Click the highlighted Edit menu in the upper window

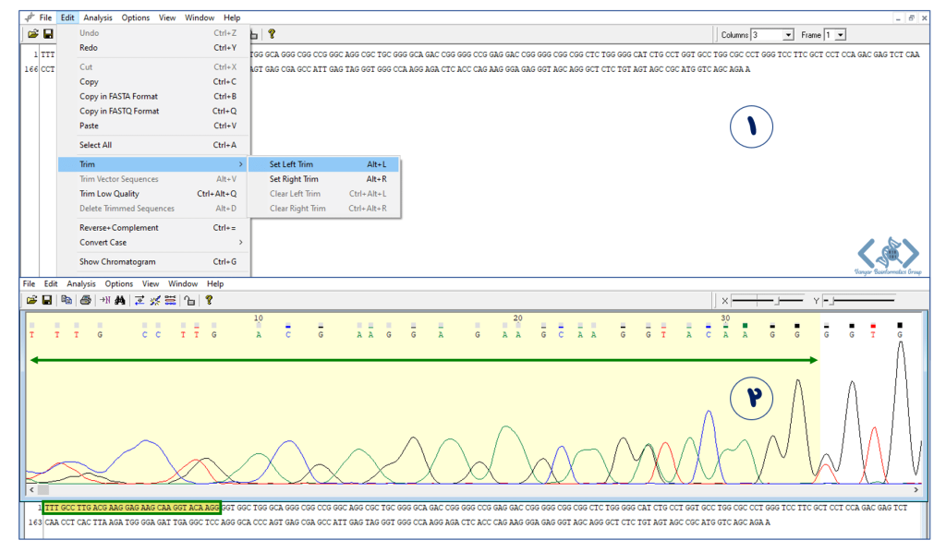coord(67,18)
